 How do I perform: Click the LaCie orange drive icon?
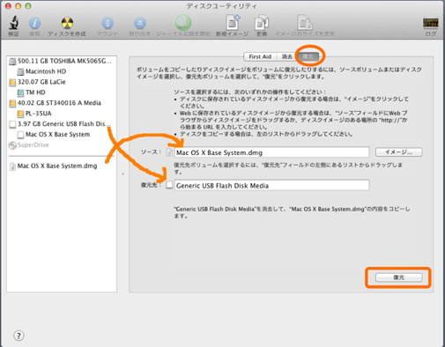pos(12,82)
